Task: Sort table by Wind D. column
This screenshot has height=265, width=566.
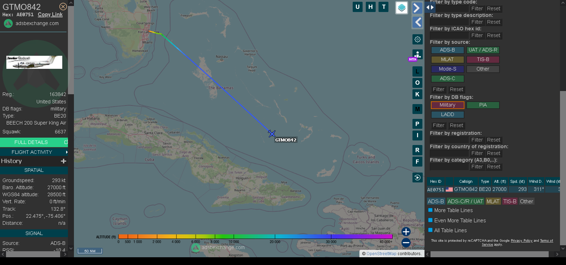Action: point(536,181)
